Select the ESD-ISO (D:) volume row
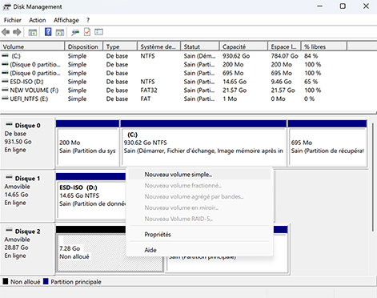 point(174,82)
